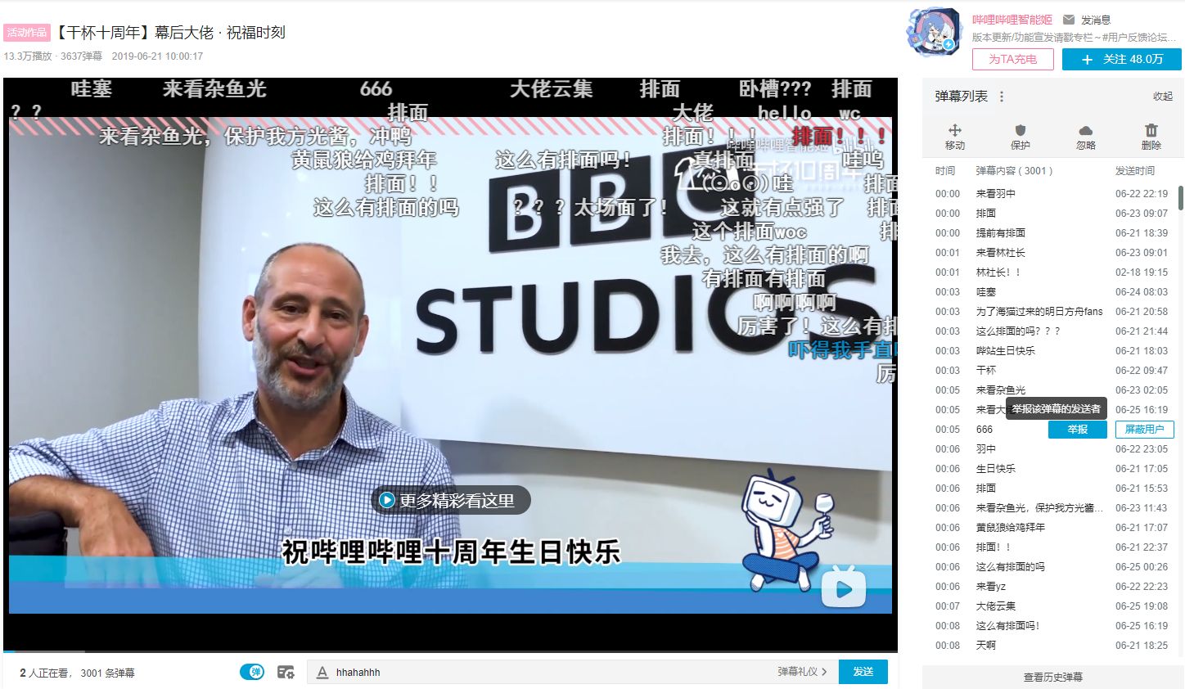Select danmaku row '来看羽中'
1185x689 pixels.
point(1053,194)
